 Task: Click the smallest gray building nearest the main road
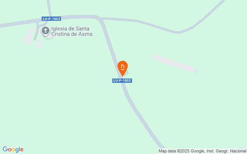tap(32, 30)
